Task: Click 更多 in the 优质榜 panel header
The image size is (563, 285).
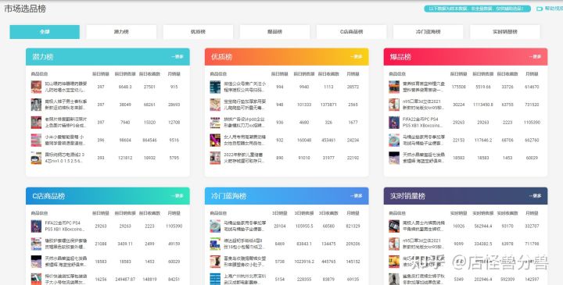Action: pos(357,57)
